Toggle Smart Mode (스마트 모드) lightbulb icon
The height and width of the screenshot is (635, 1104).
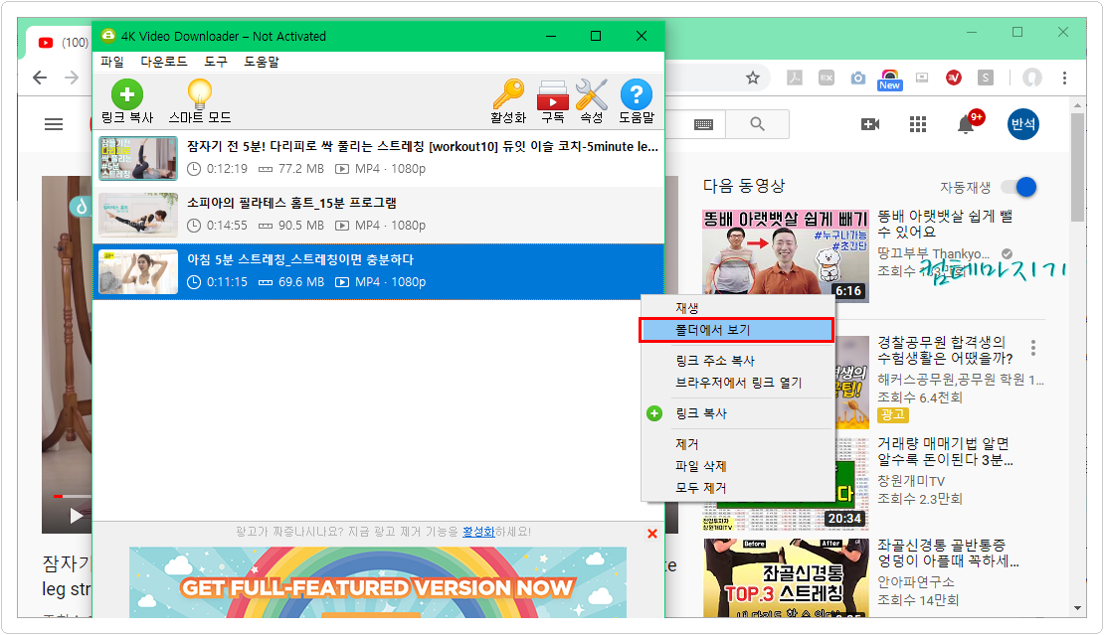[x=200, y=95]
